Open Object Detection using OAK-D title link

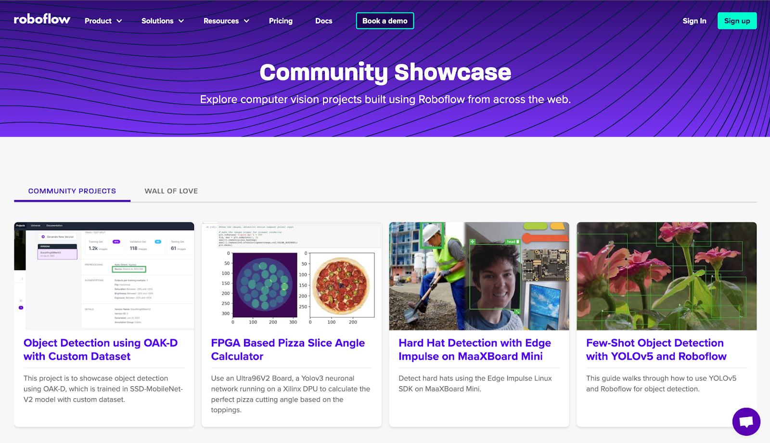tap(101, 350)
